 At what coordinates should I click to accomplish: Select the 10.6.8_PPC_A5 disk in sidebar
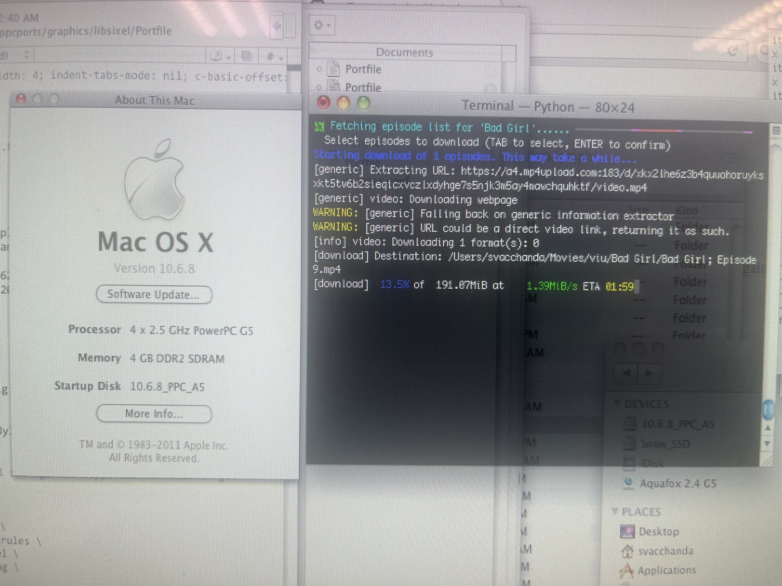tap(677, 424)
